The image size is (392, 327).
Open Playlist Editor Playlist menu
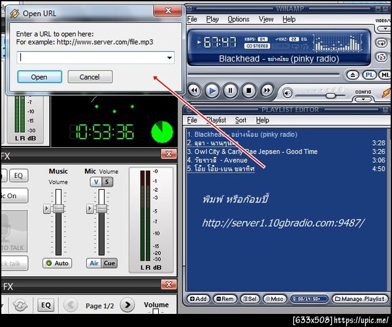[216, 120]
